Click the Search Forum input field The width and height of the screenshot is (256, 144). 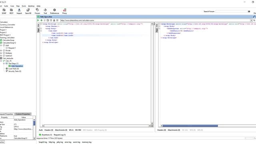pos(232,12)
